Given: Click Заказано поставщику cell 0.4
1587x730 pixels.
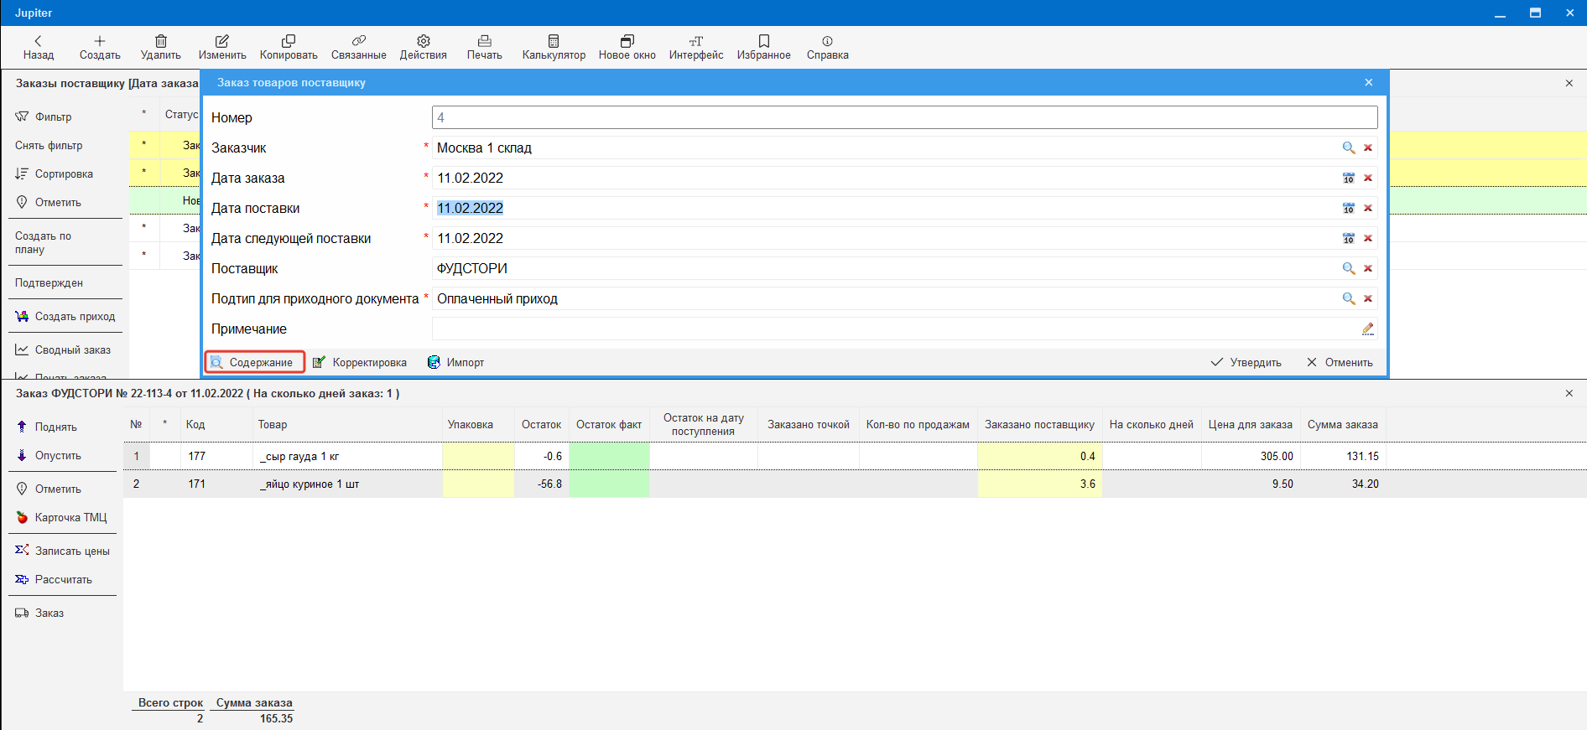Looking at the screenshot, I should (1039, 456).
